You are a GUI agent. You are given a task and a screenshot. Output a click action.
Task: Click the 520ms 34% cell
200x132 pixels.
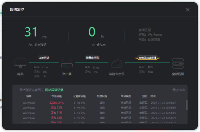coord(57,103)
